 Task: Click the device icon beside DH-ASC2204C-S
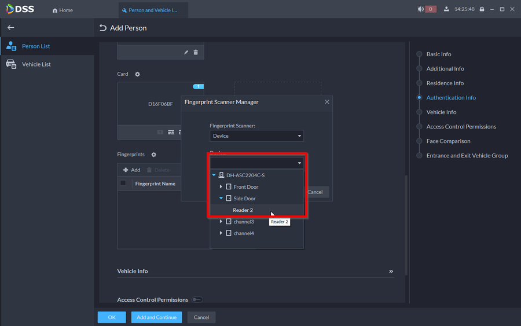(221, 175)
